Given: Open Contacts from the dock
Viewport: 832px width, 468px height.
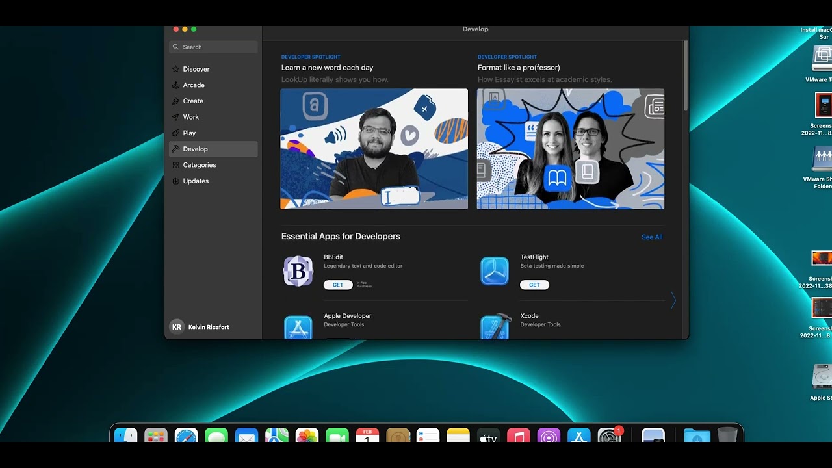Looking at the screenshot, I should [398, 435].
